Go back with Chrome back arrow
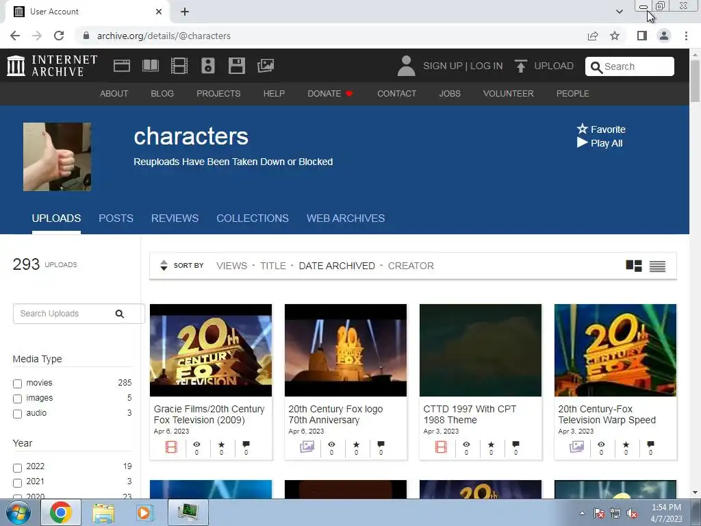 (15, 36)
